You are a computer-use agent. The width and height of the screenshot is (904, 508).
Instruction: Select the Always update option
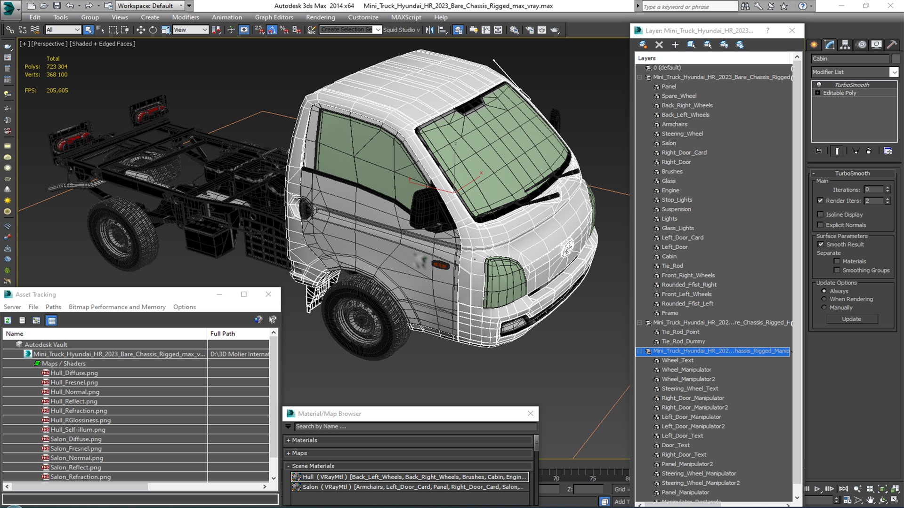point(824,291)
